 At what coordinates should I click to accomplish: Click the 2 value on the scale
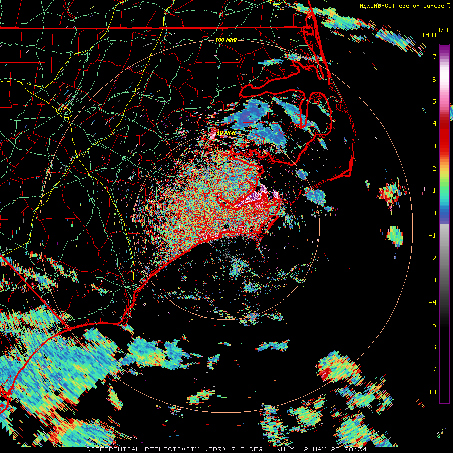coord(434,169)
